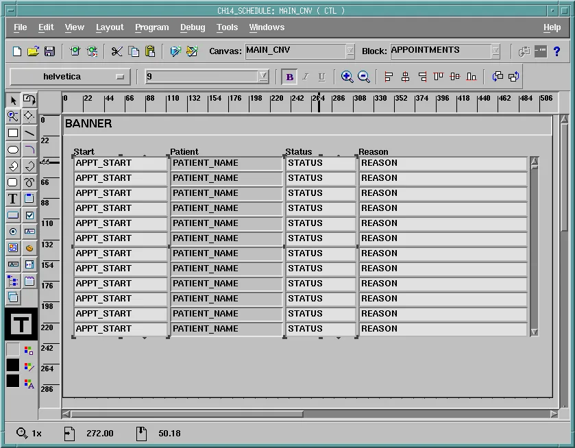This screenshot has width=575, height=448.
Task: Open the font size dropdown showing 9
Action: pos(263,76)
